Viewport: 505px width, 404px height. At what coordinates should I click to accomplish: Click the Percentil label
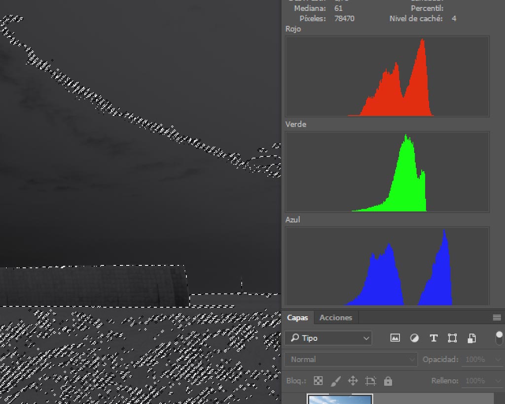427,8
